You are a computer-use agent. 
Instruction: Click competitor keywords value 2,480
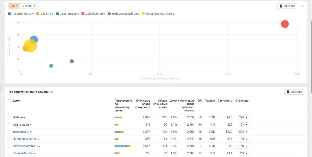[x=146, y=117]
